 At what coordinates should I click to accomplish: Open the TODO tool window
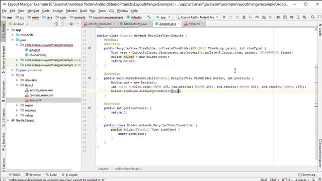[15, 174]
